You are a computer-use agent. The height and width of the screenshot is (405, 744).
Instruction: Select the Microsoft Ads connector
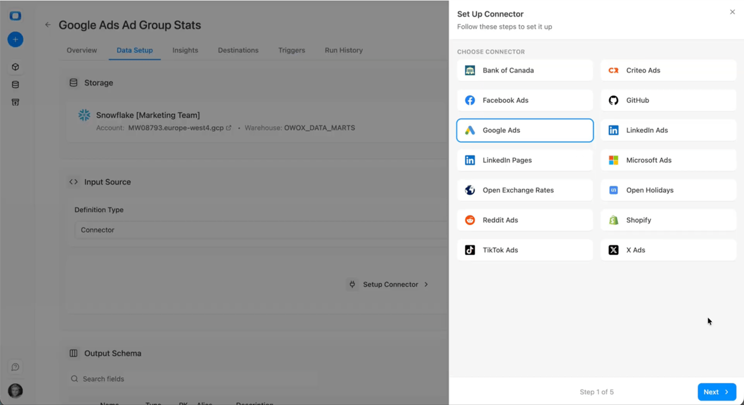point(668,160)
